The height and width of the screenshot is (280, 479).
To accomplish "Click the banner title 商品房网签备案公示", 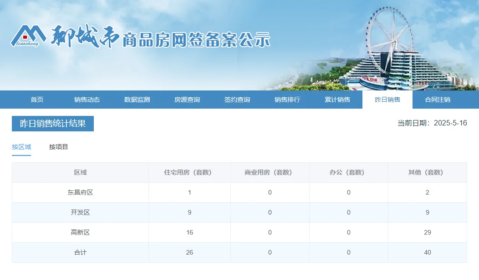I will point(197,40).
